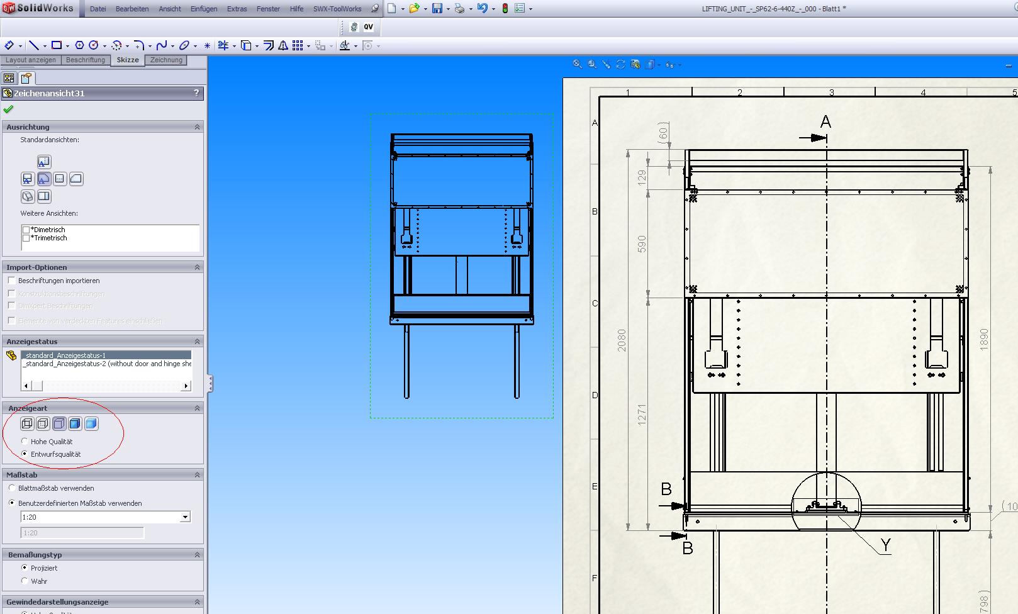This screenshot has height=614, width=1018.
Task: Open the Options toolbar icon
Action: pos(520,8)
